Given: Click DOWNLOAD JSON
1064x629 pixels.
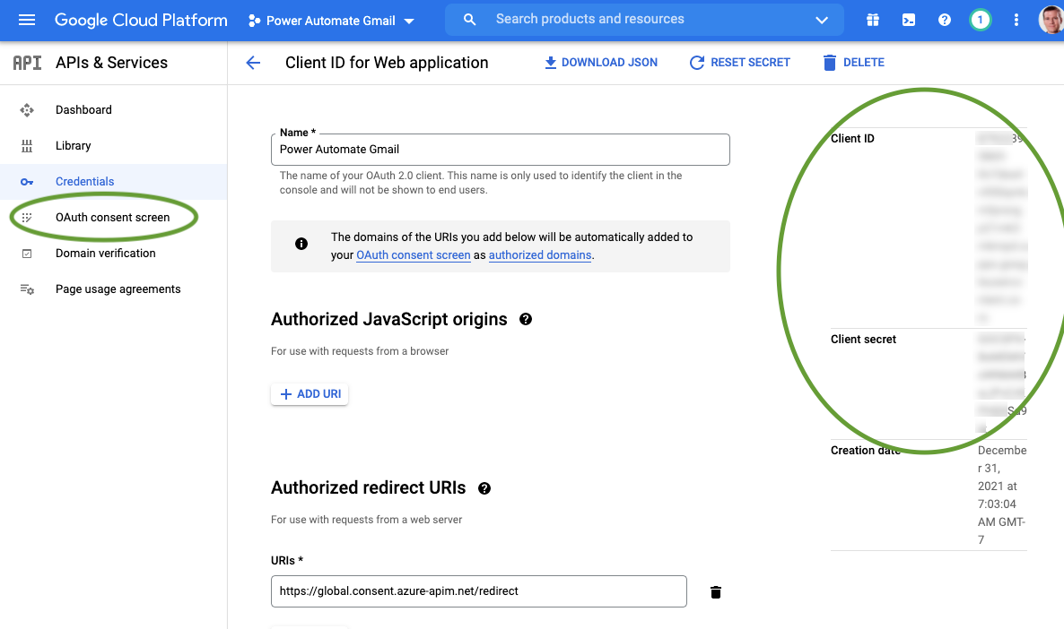Looking at the screenshot, I should pyautogui.click(x=600, y=62).
